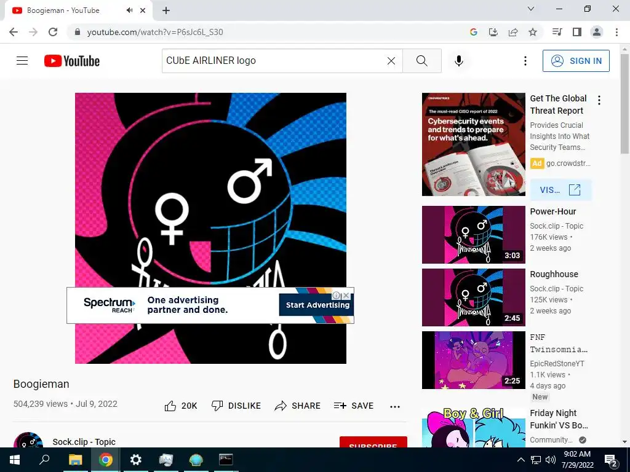Open the Chrome profile avatar
Image resolution: width=630 pixels, height=472 pixels.
tap(597, 32)
